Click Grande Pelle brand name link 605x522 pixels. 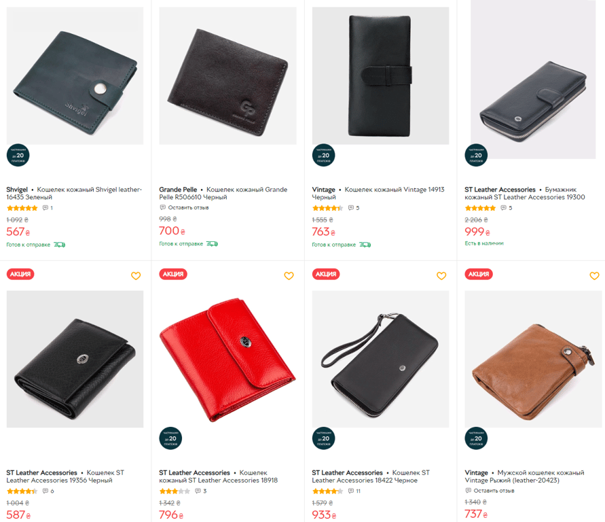[x=178, y=190]
